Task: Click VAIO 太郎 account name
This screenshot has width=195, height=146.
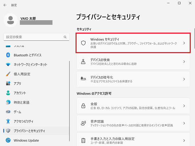Action: [x=28, y=18]
